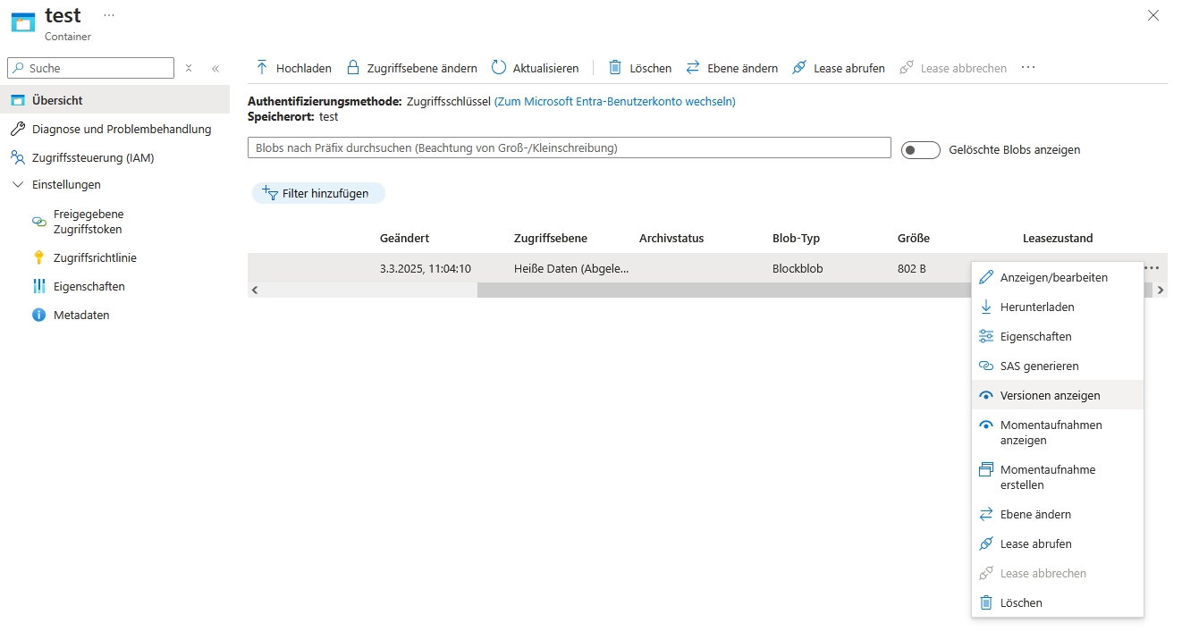Open Diagnose und Problembehandlung
The width and height of the screenshot is (1182, 640).
[x=121, y=129]
